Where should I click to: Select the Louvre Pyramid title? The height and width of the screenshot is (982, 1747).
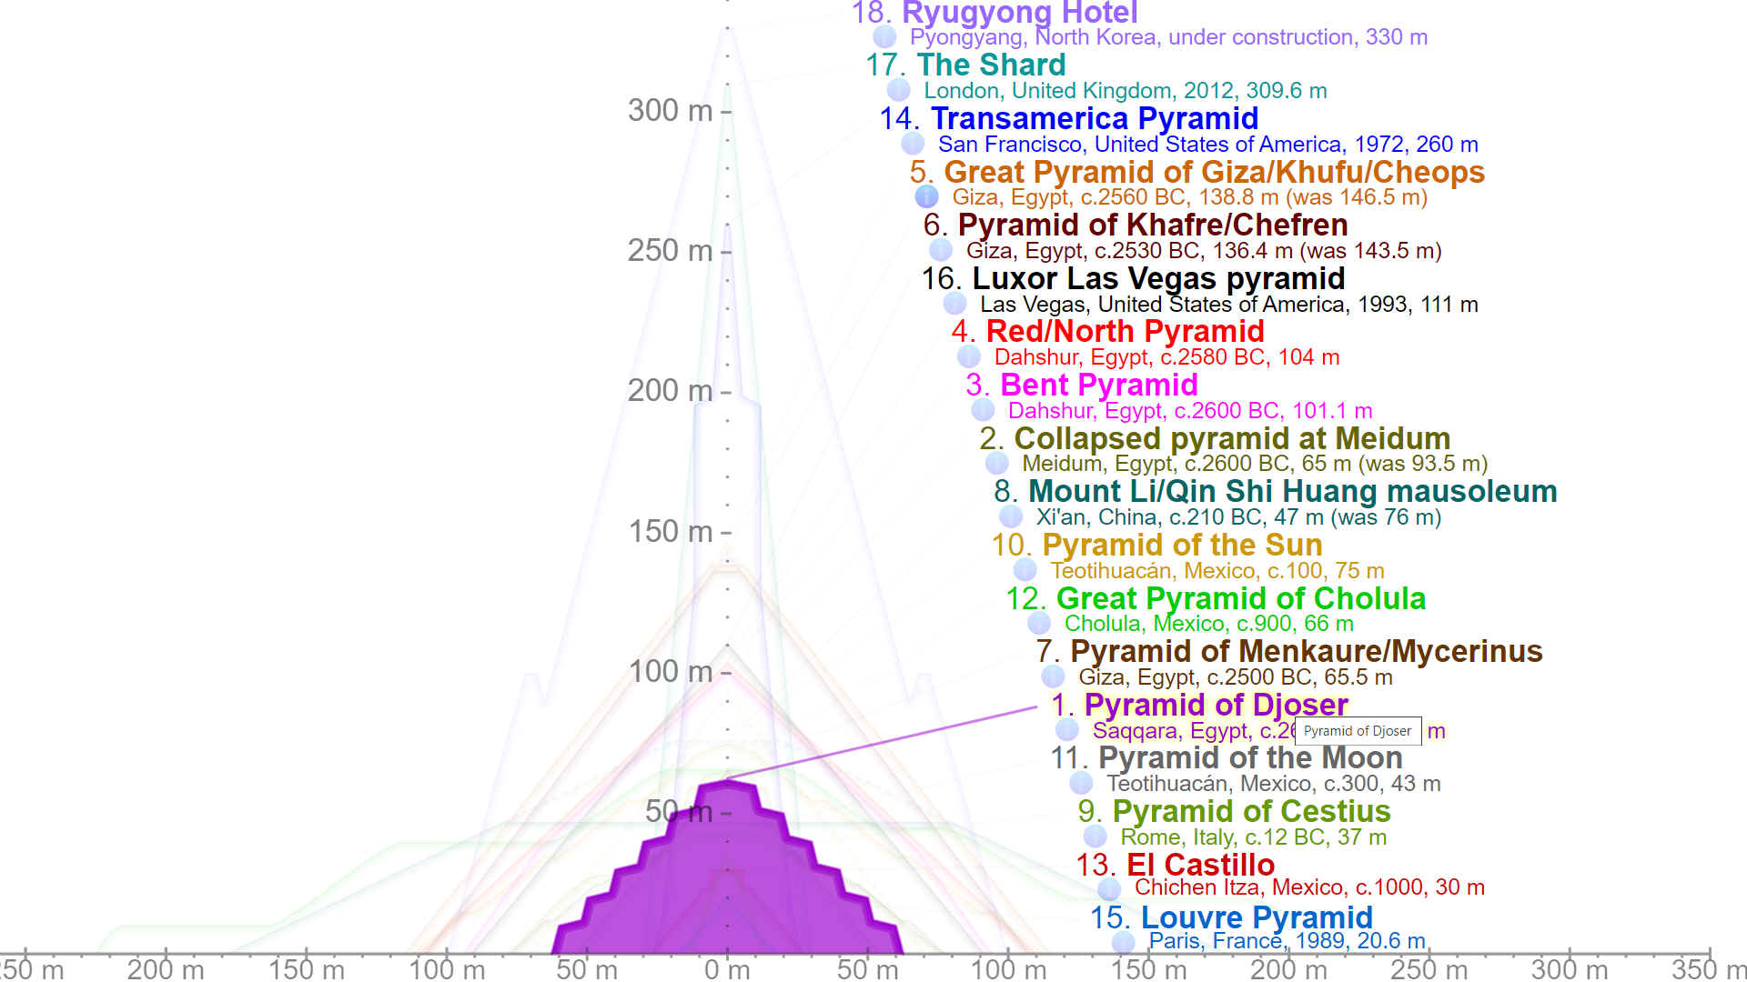pos(1257,917)
